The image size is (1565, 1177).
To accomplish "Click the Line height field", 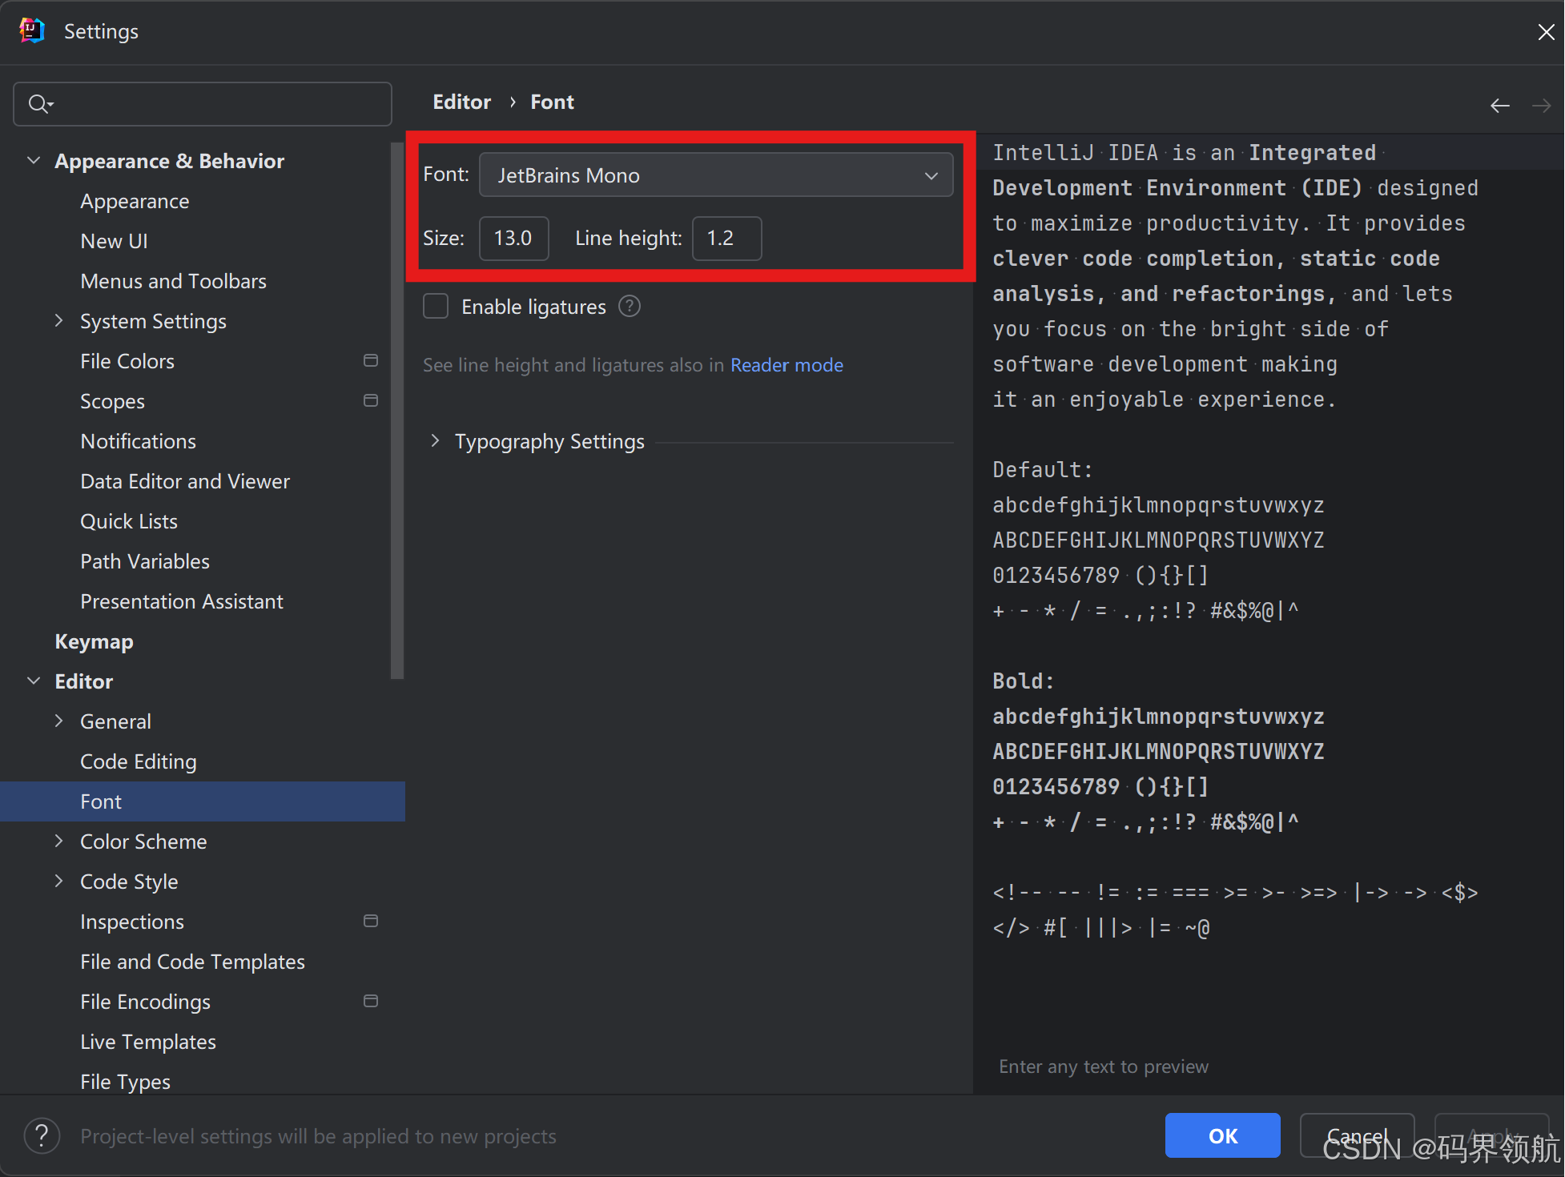I will tap(726, 239).
